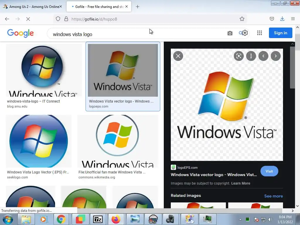The image size is (300, 225).
Task: Open the preview's three-dot more options
Action: point(251,56)
